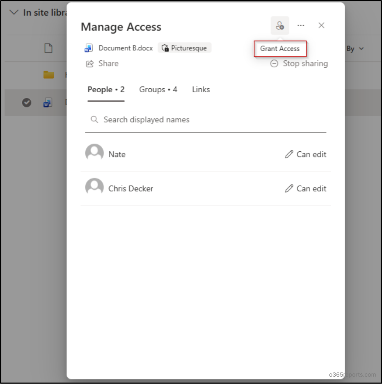Open the more options ellipsis menu
The width and height of the screenshot is (382, 384).
301,25
